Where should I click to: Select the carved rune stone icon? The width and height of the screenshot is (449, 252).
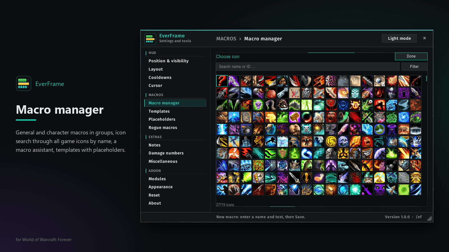point(246,117)
